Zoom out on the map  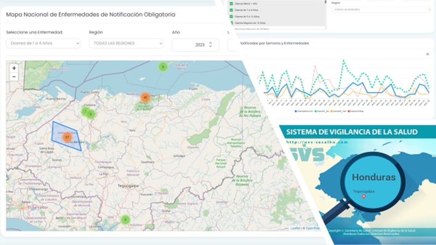[14, 77]
